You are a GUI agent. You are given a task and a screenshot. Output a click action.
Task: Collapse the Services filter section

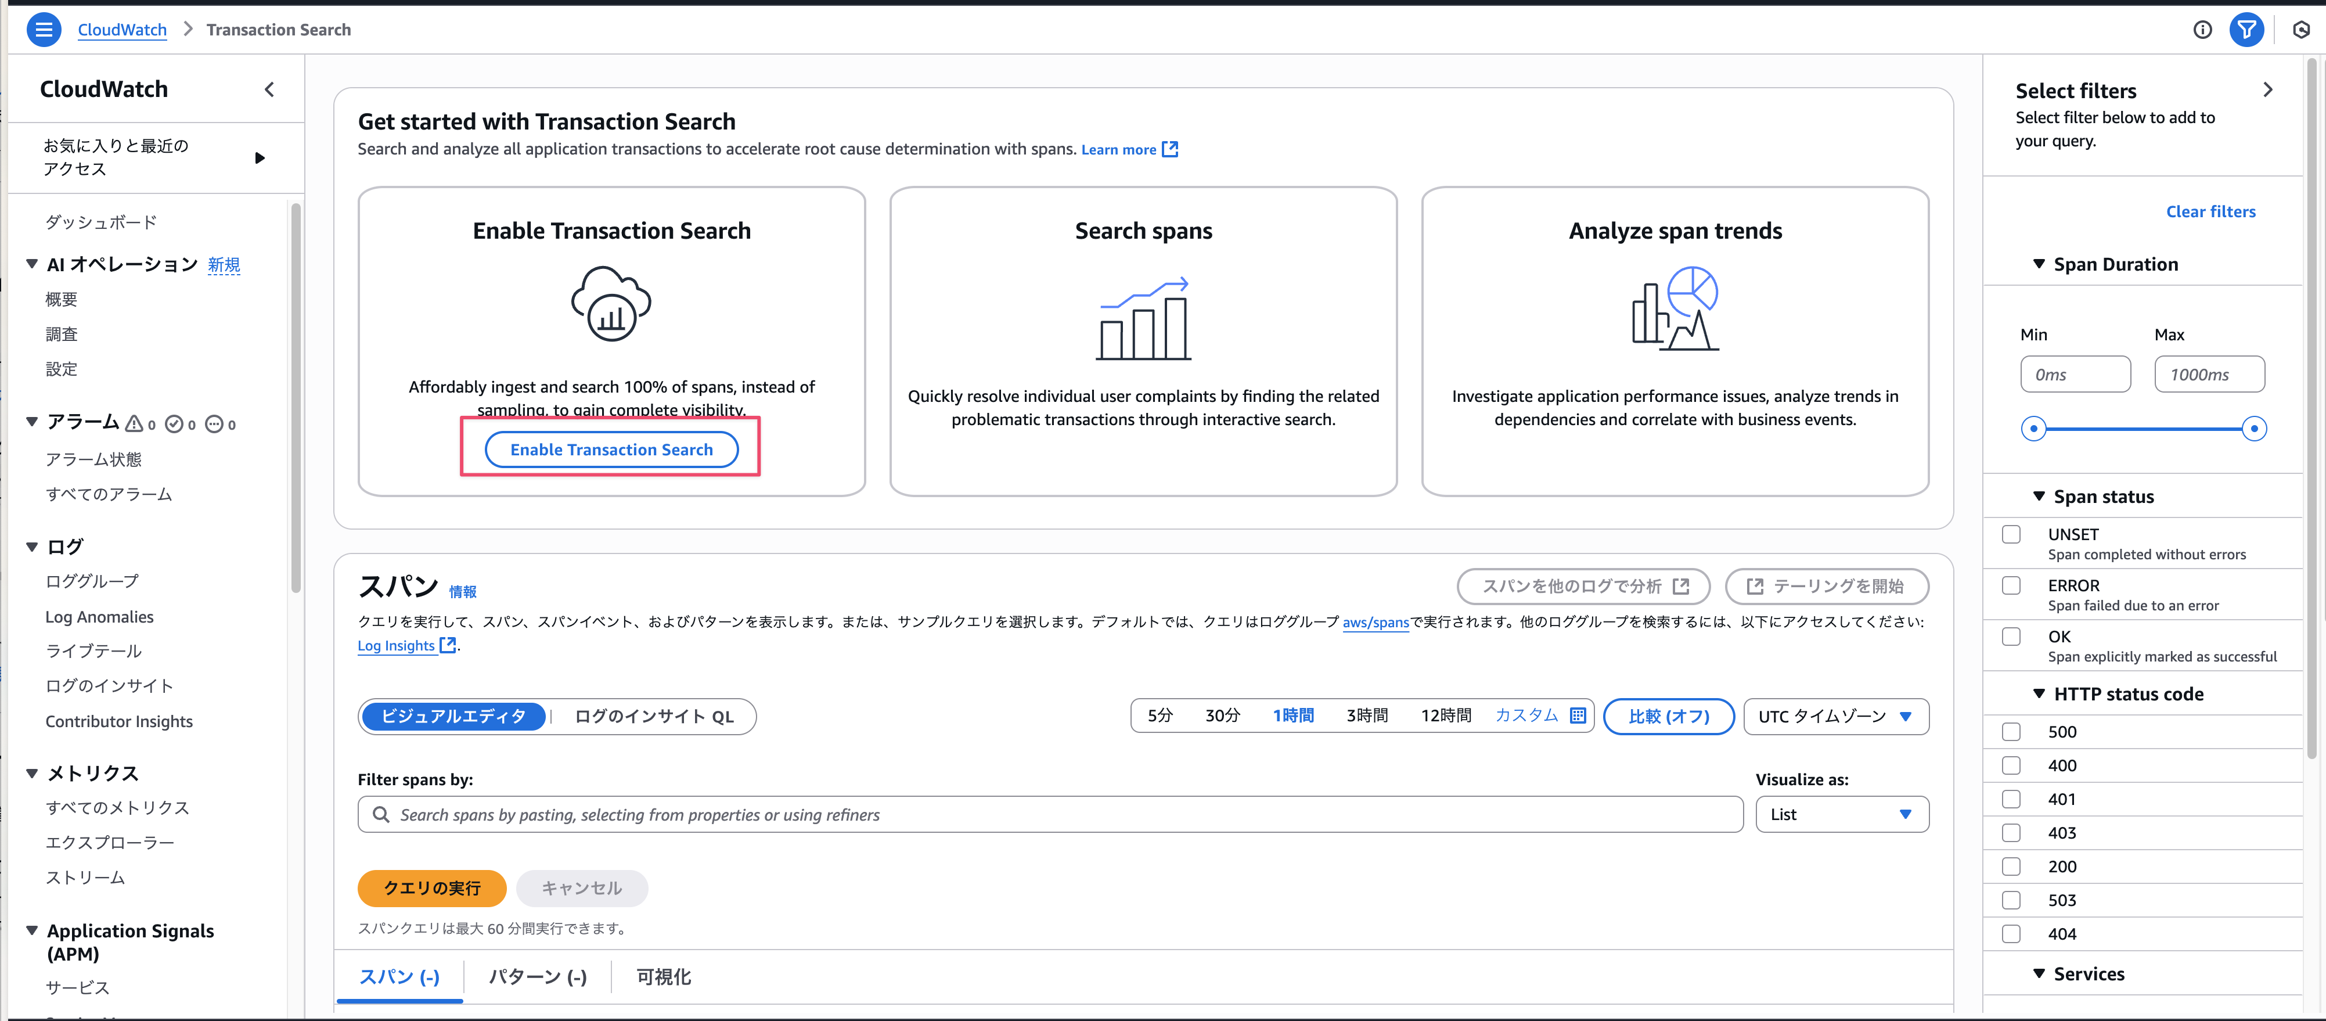point(2039,973)
